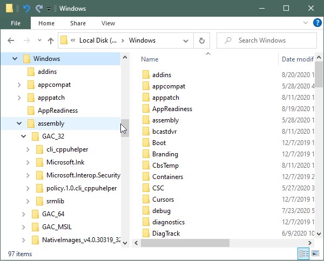324x261 pixels.
Task: Click navigation pane scroll up arrow
Action: coord(125,57)
